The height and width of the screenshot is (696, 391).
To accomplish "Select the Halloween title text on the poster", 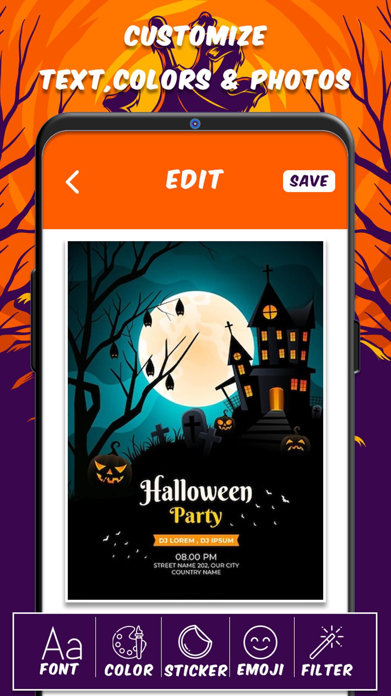I will pos(196,491).
